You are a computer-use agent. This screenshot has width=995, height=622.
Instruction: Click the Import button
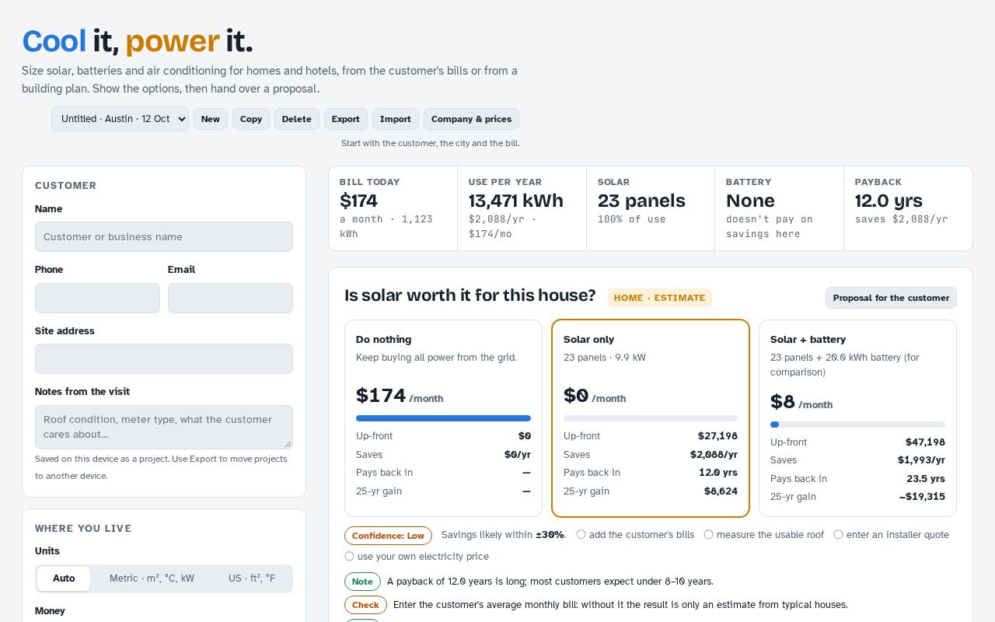coord(396,119)
